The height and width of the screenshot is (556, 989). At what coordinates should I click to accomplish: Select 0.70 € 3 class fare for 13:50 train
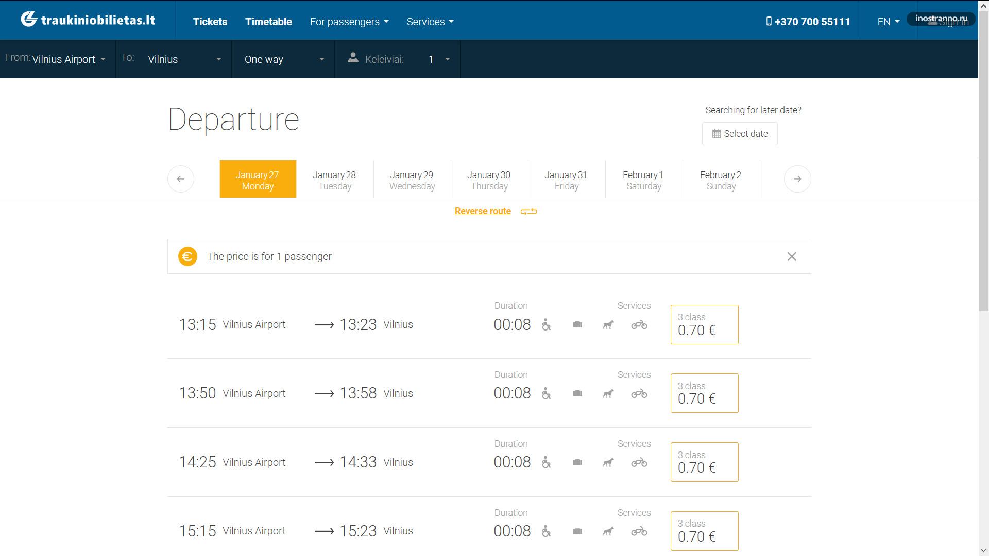[x=704, y=393]
